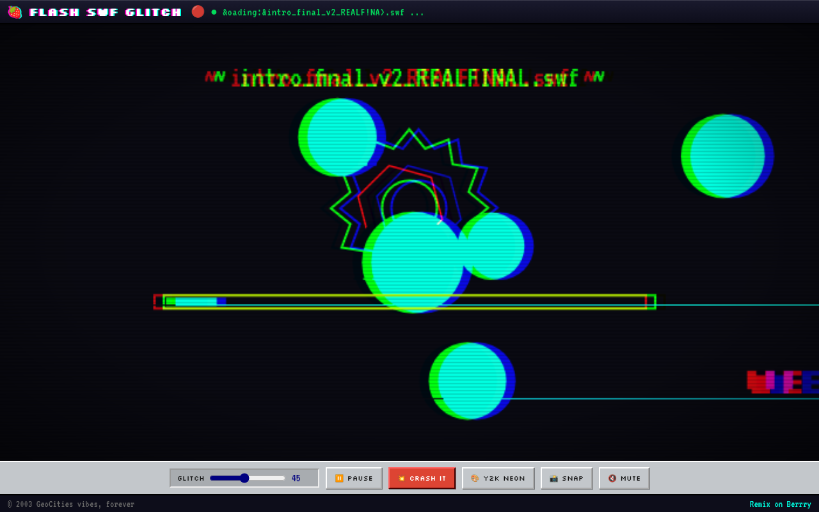
Task: Click the strawberry logo icon
Action: point(14,12)
